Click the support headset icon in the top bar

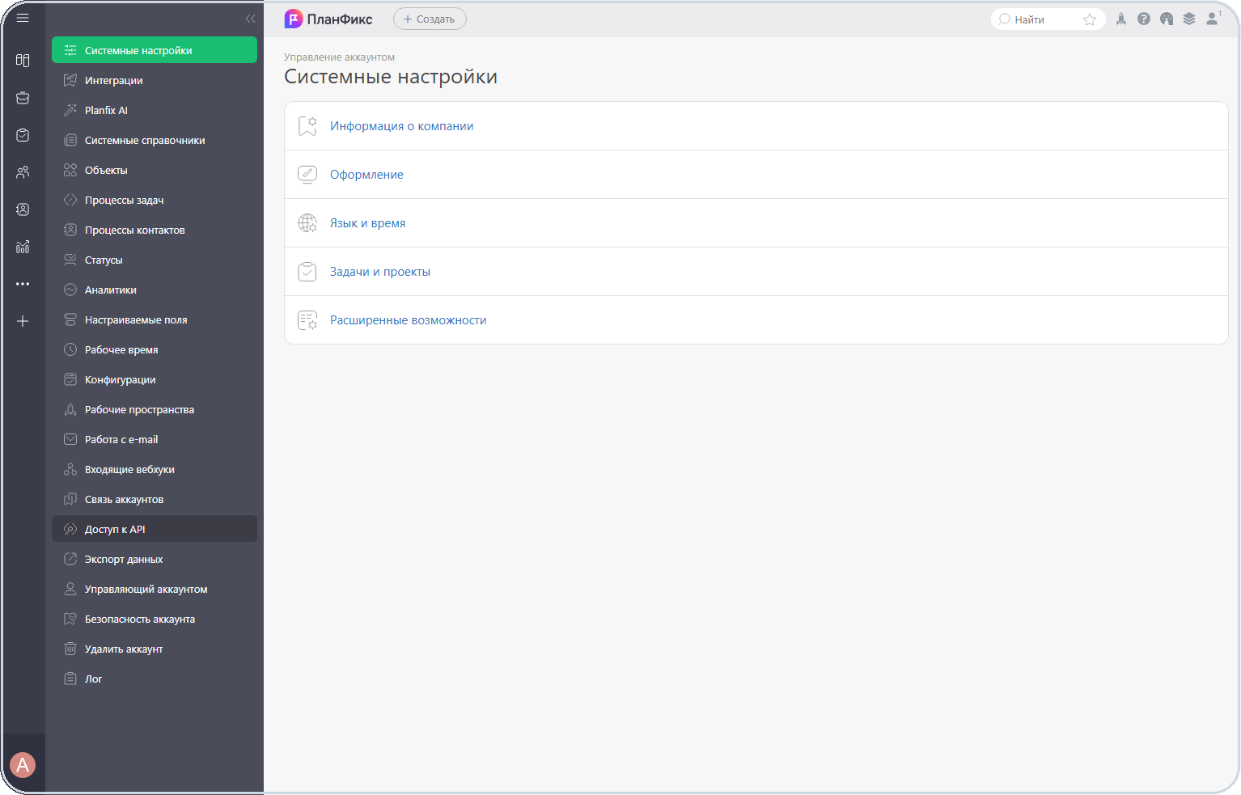pos(1167,19)
